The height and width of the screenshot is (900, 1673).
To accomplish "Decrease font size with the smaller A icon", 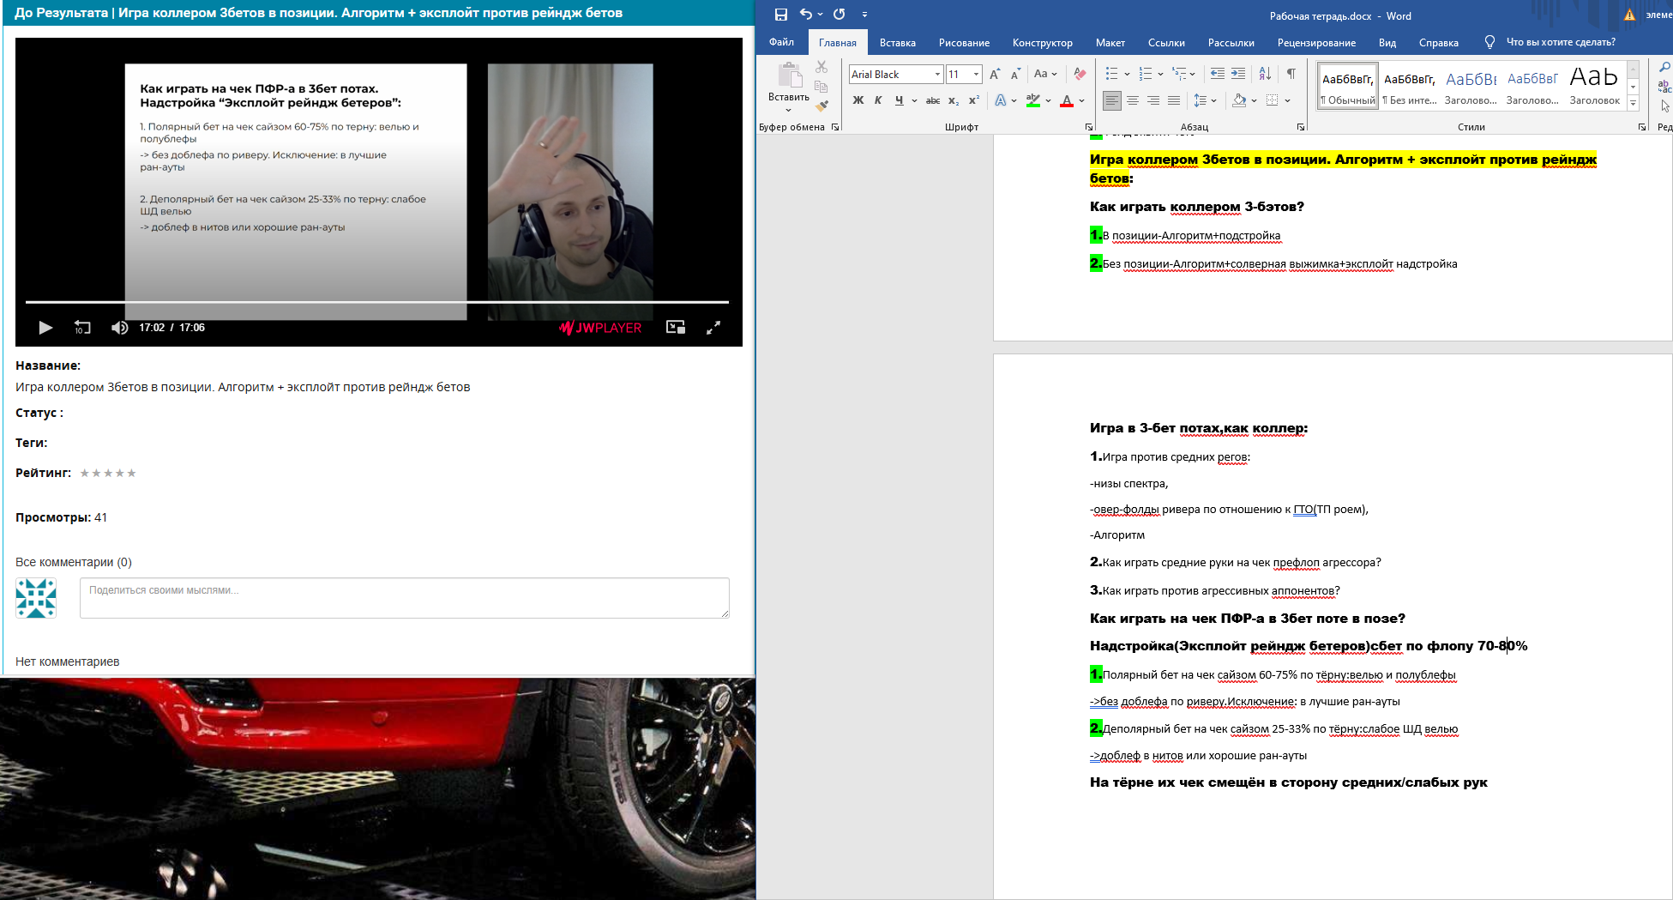I will (x=1014, y=75).
